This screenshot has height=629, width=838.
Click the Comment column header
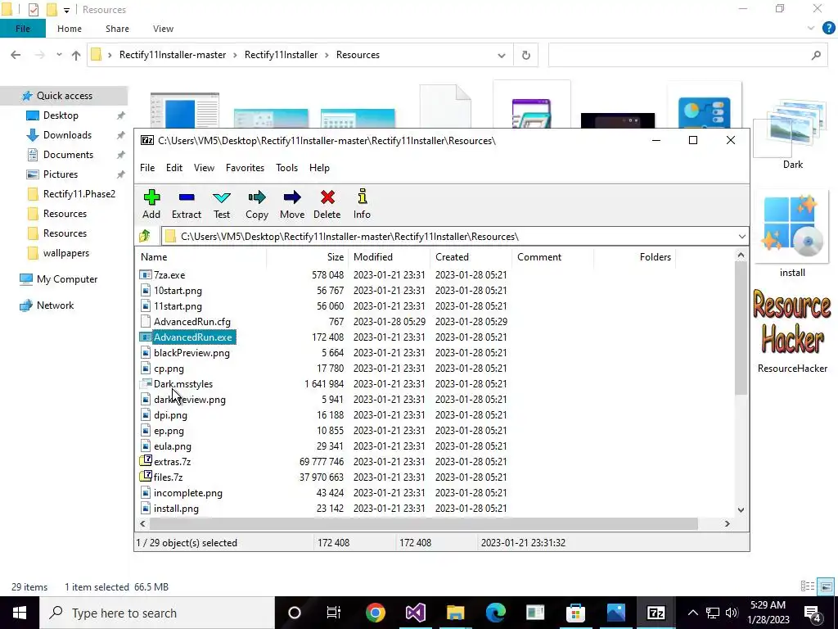pos(552,256)
